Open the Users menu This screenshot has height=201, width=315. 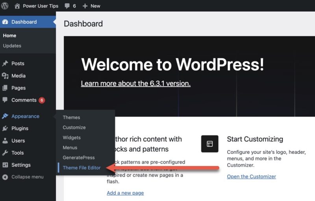(18, 141)
